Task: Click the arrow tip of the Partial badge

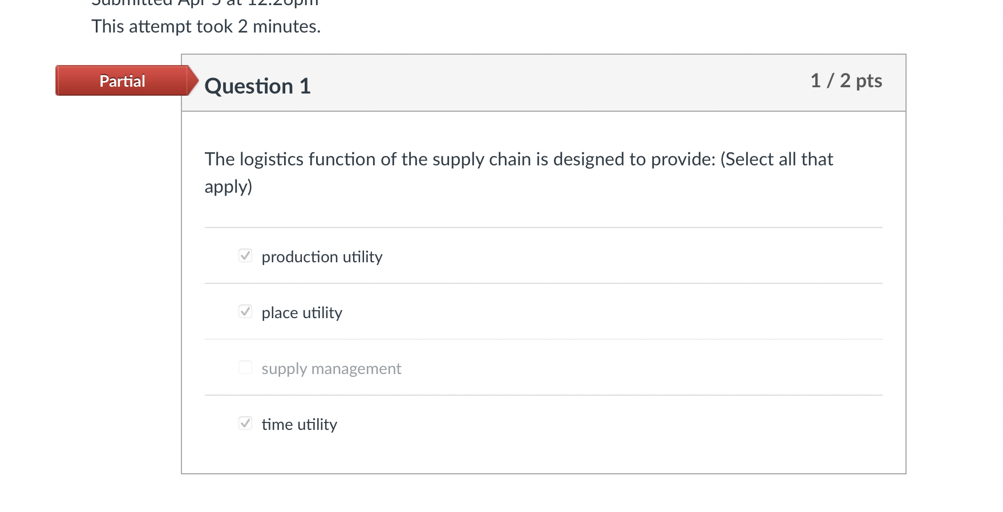Action: (193, 80)
